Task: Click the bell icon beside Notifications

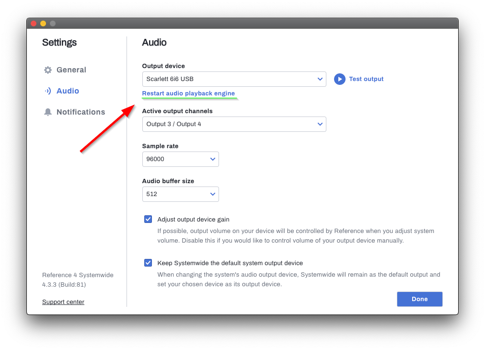Action: (47, 112)
